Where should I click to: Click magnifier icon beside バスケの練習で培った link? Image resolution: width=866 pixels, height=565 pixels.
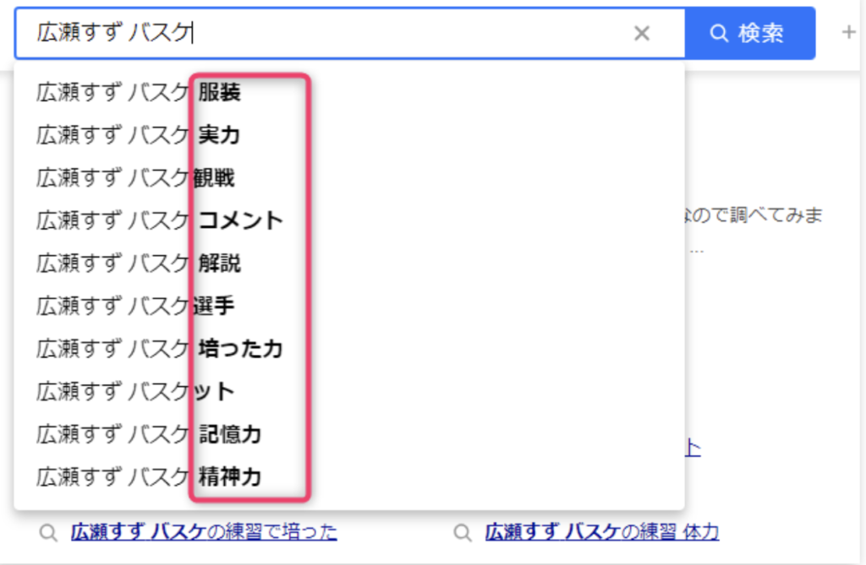pos(49,533)
